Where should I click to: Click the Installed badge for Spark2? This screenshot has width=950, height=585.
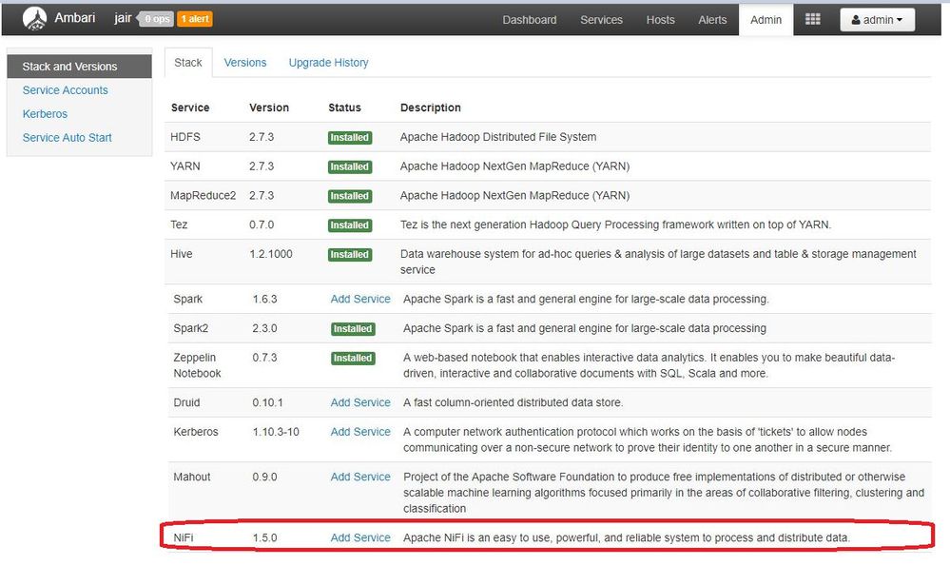[x=353, y=328]
